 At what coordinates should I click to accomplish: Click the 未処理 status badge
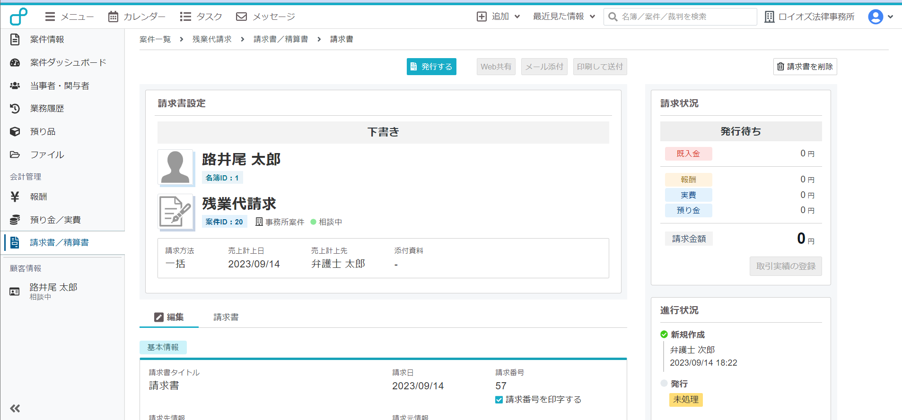(686, 400)
